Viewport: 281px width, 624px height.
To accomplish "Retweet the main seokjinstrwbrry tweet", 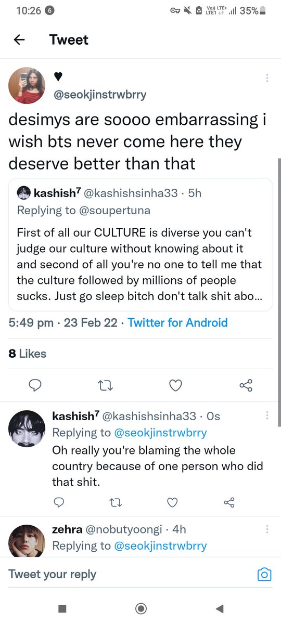I will pyautogui.click(x=105, y=385).
